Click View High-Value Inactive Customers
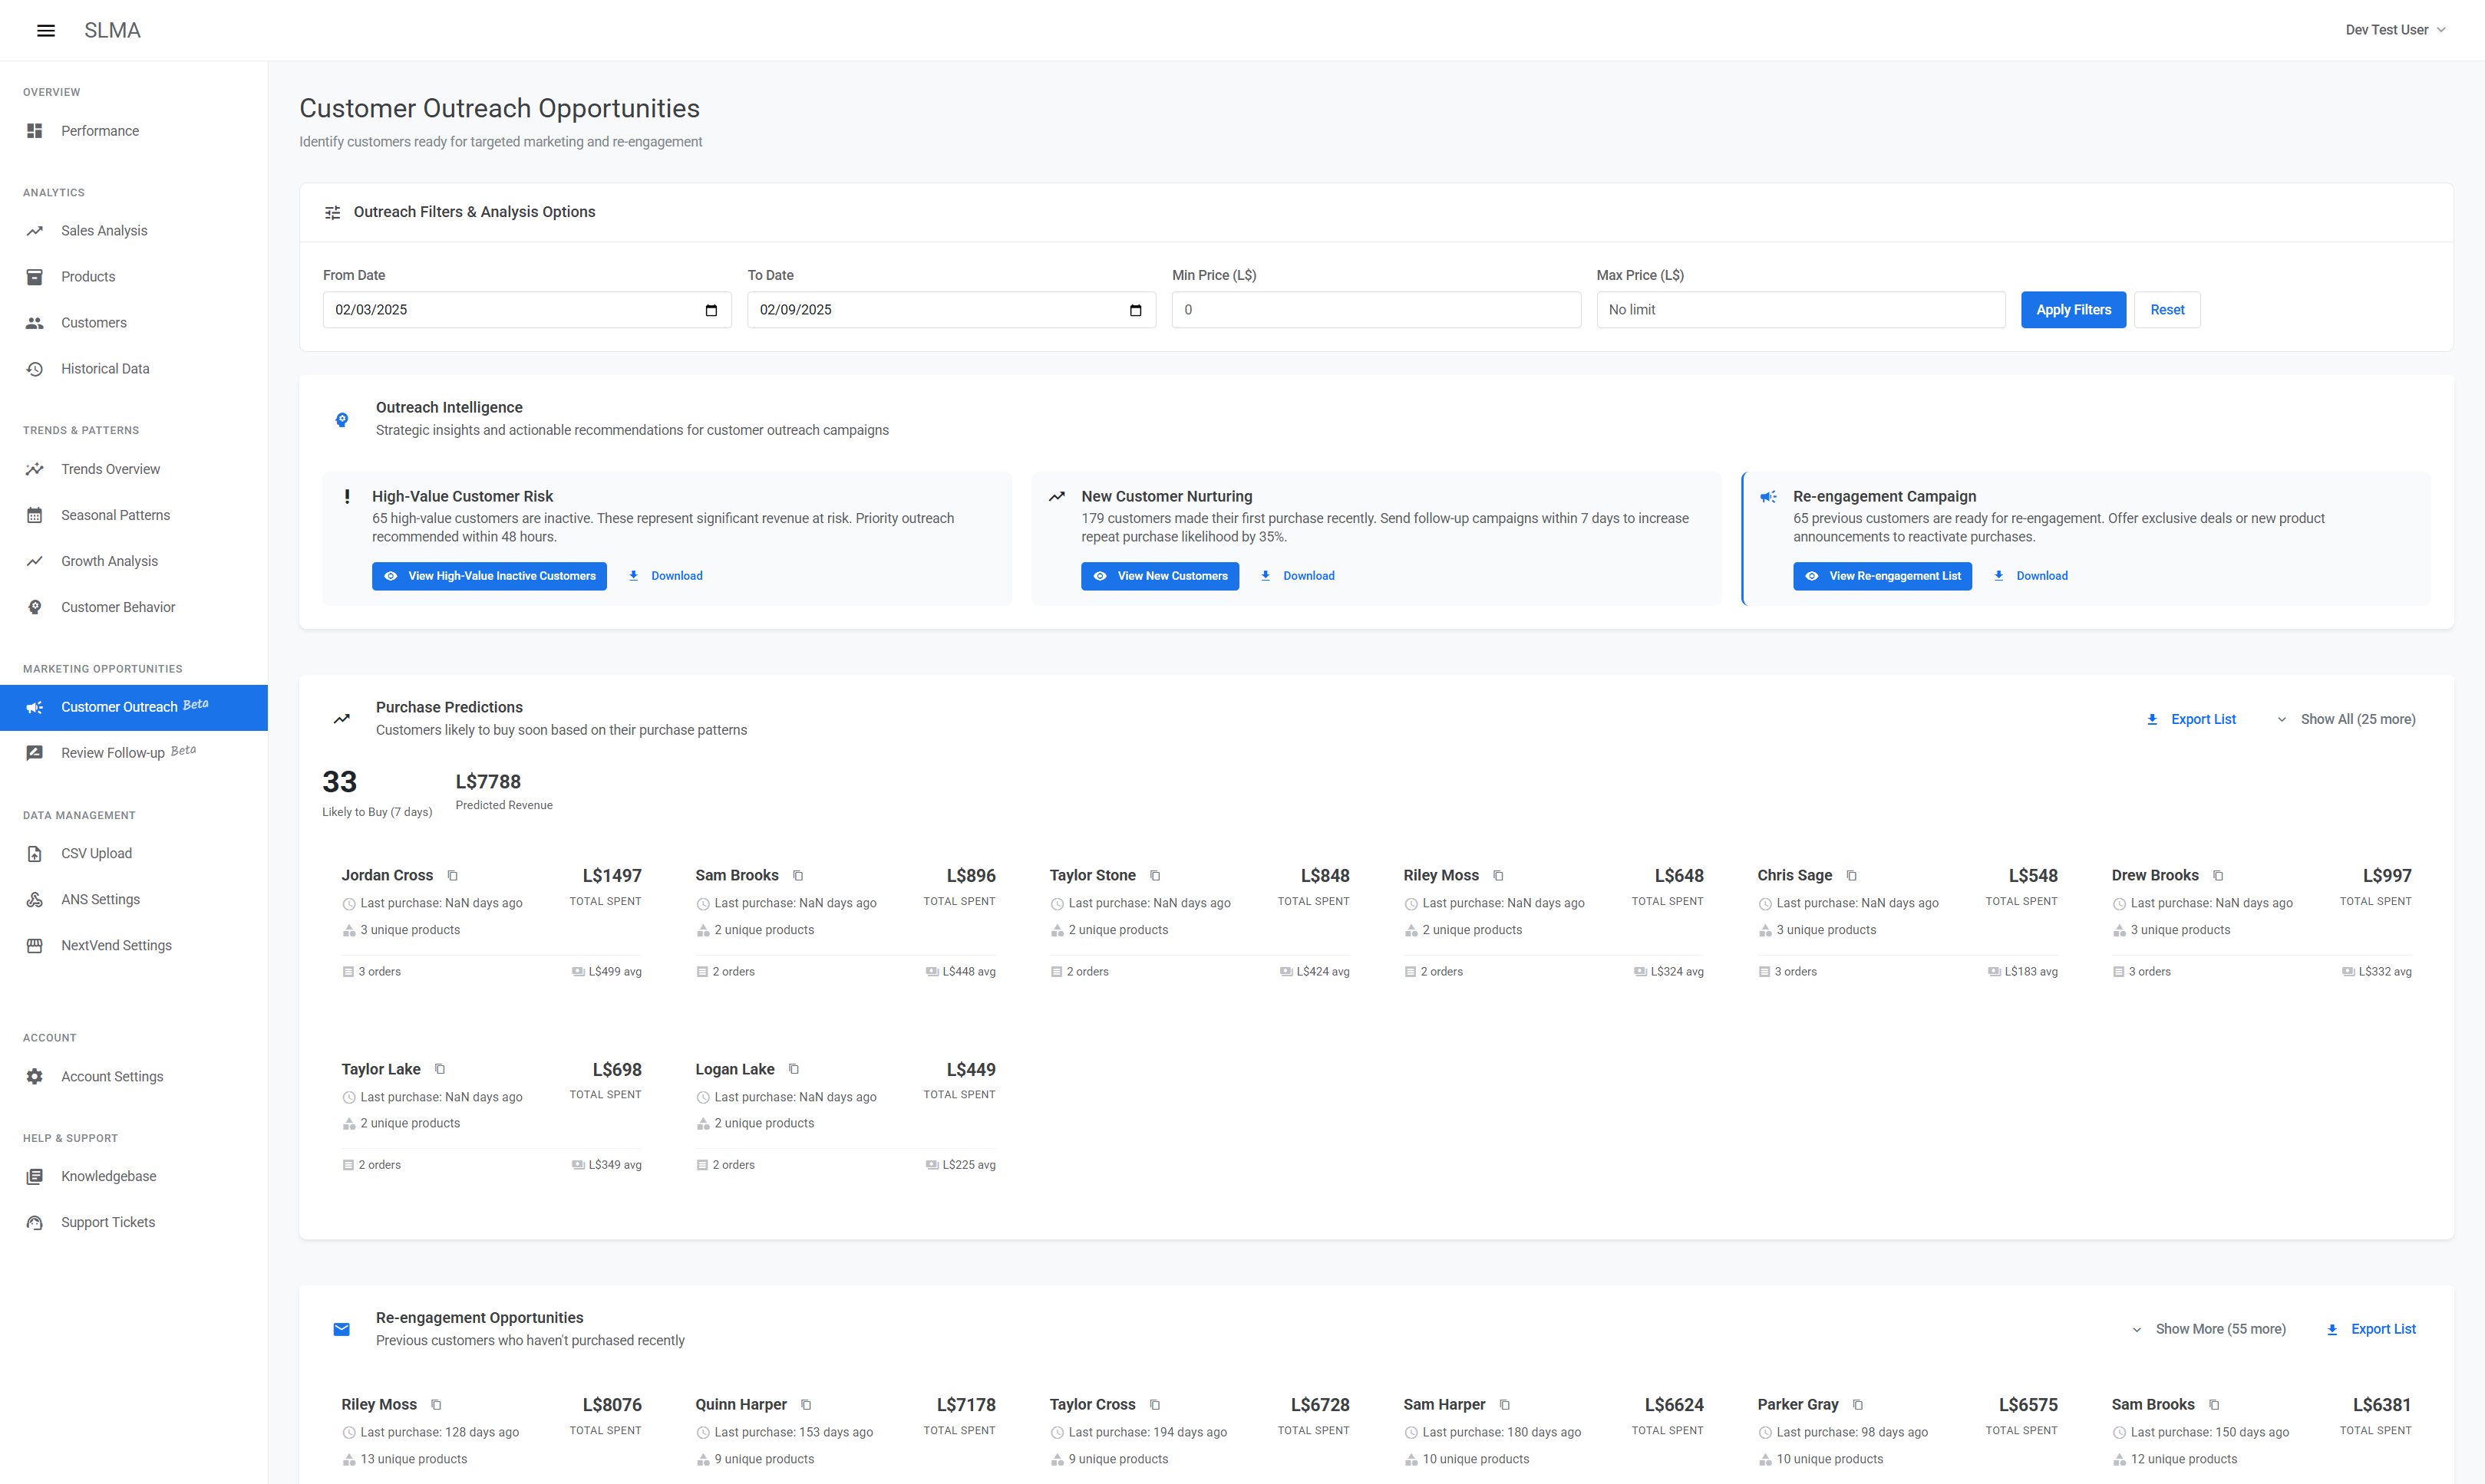 pyautogui.click(x=489, y=576)
